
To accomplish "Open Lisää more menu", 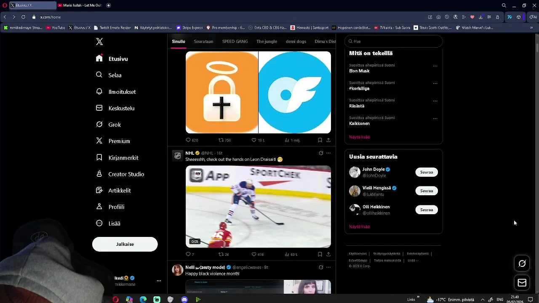I will [108, 223].
